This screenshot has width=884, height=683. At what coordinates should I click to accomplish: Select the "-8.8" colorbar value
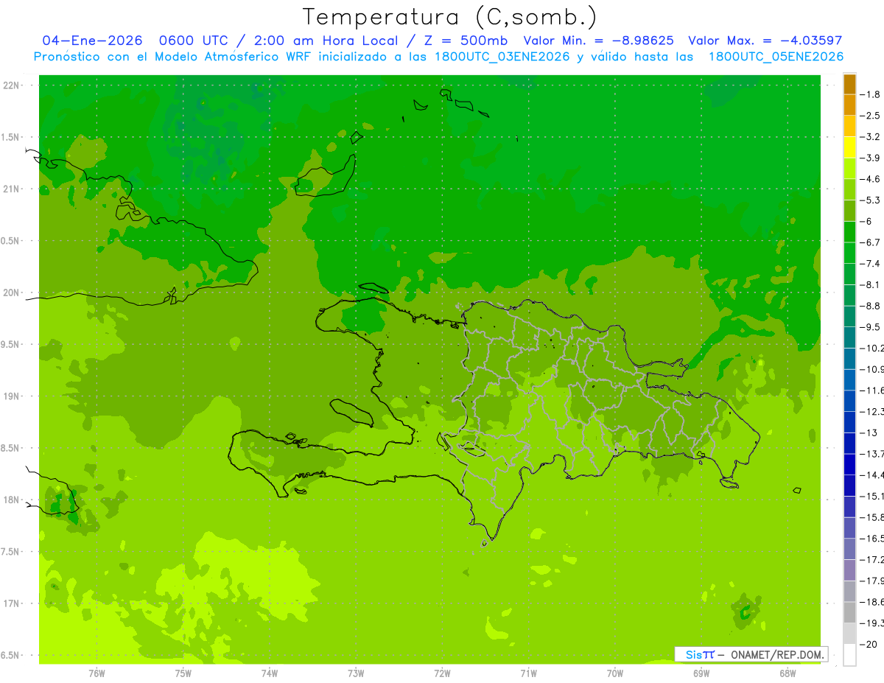click(871, 306)
